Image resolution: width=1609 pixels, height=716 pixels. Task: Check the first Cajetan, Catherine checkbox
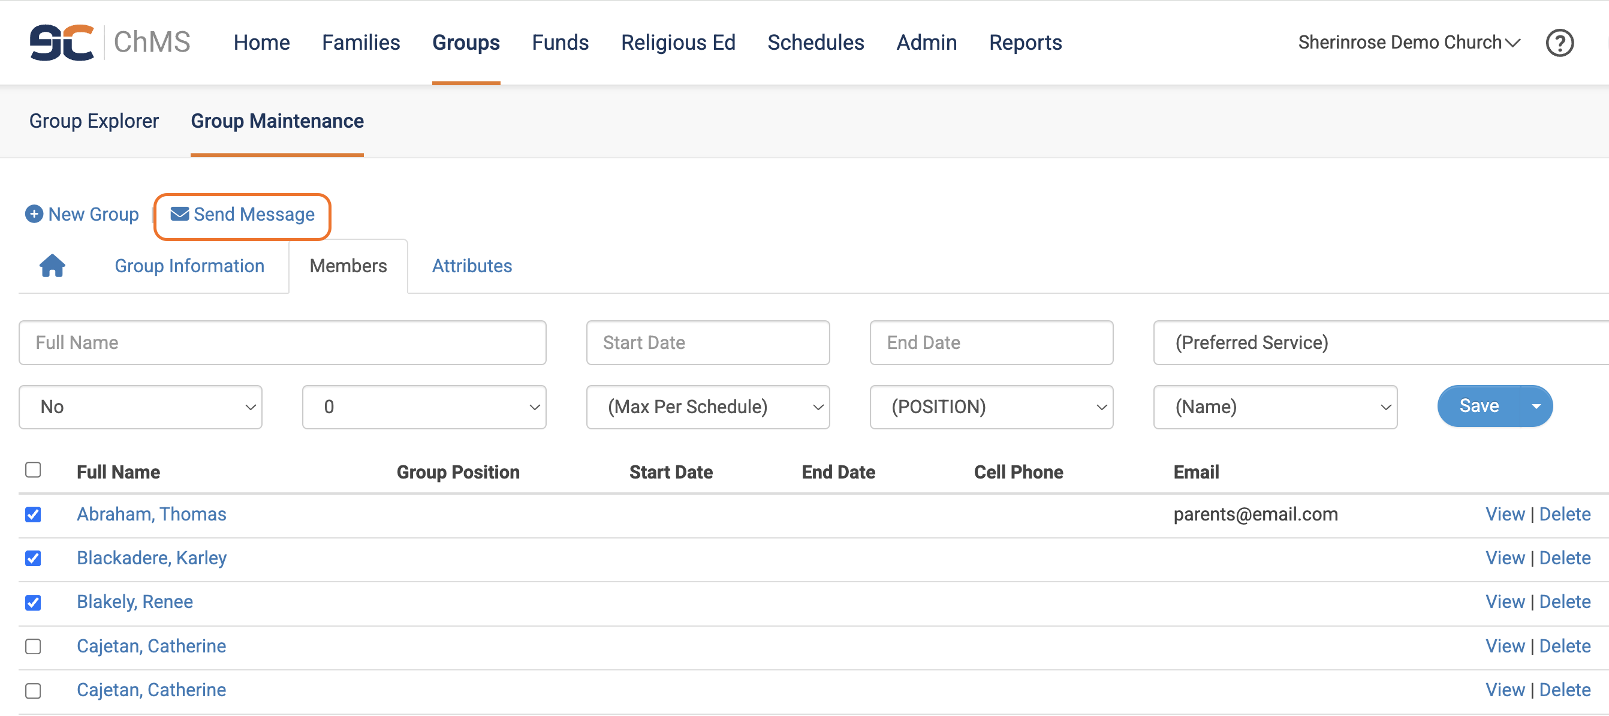pyautogui.click(x=33, y=646)
